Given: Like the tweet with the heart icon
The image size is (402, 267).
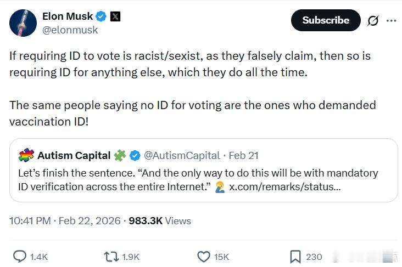Looking at the screenshot, I should point(204,256).
